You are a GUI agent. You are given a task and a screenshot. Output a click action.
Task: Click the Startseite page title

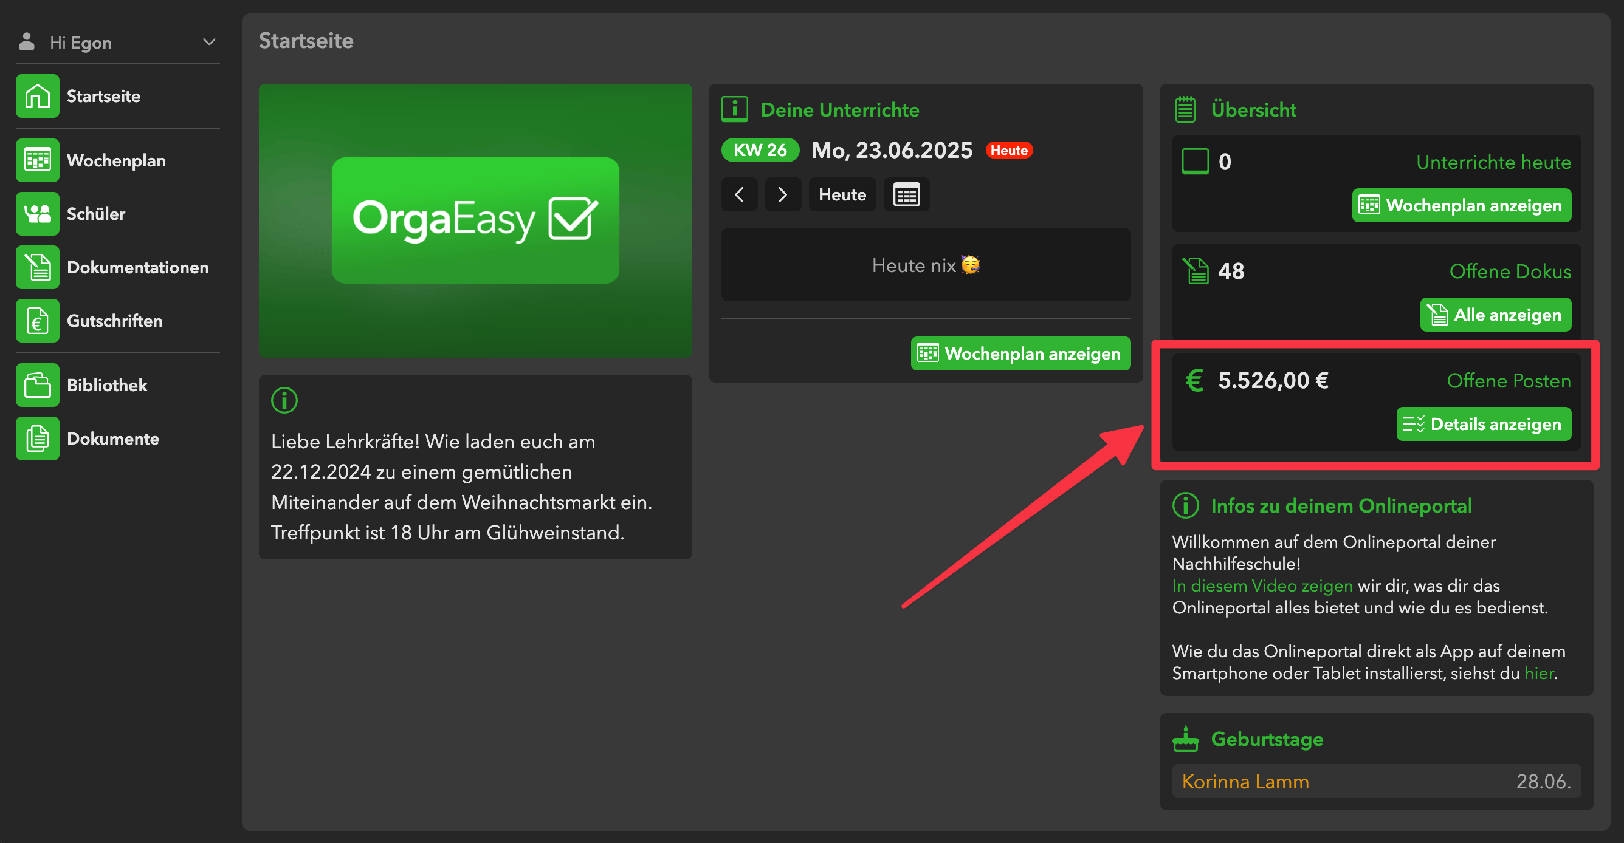306,41
